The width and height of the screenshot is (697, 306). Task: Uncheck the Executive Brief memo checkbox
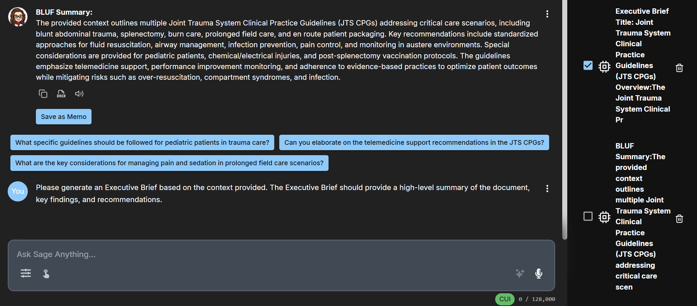[x=588, y=65]
